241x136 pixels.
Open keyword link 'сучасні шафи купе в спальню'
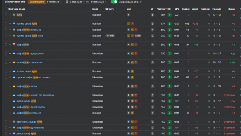[x=33, y=77]
